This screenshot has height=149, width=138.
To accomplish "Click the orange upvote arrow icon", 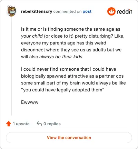I will click(9, 124).
